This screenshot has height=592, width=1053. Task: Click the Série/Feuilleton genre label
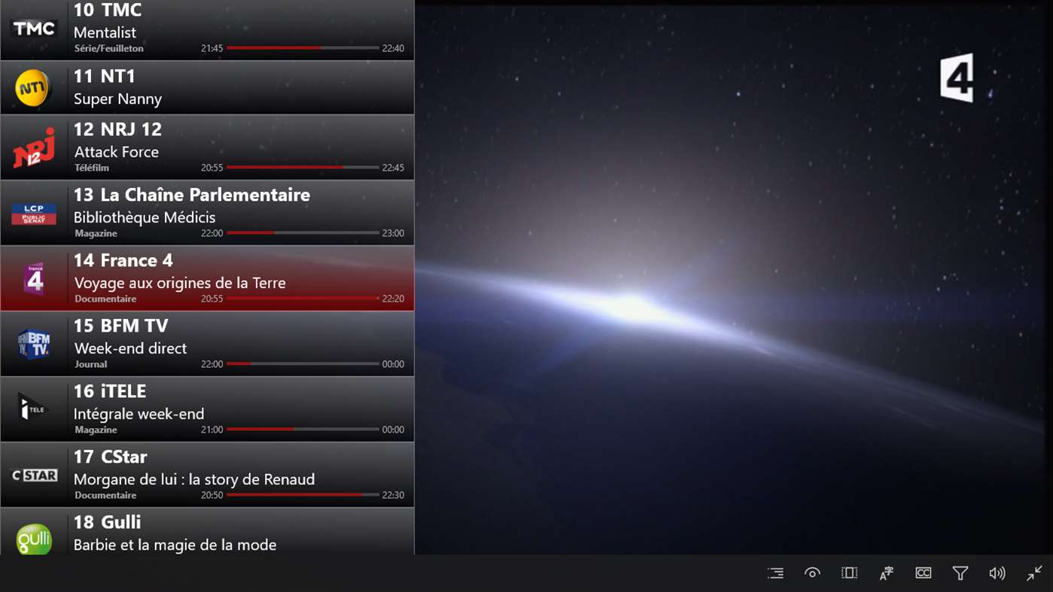pos(109,48)
